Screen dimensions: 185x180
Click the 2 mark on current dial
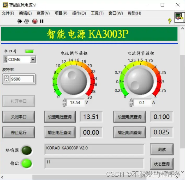pos(156,66)
